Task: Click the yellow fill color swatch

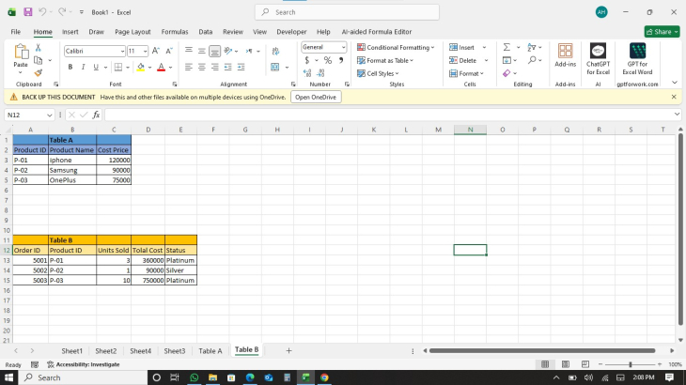Action: [x=140, y=67]
